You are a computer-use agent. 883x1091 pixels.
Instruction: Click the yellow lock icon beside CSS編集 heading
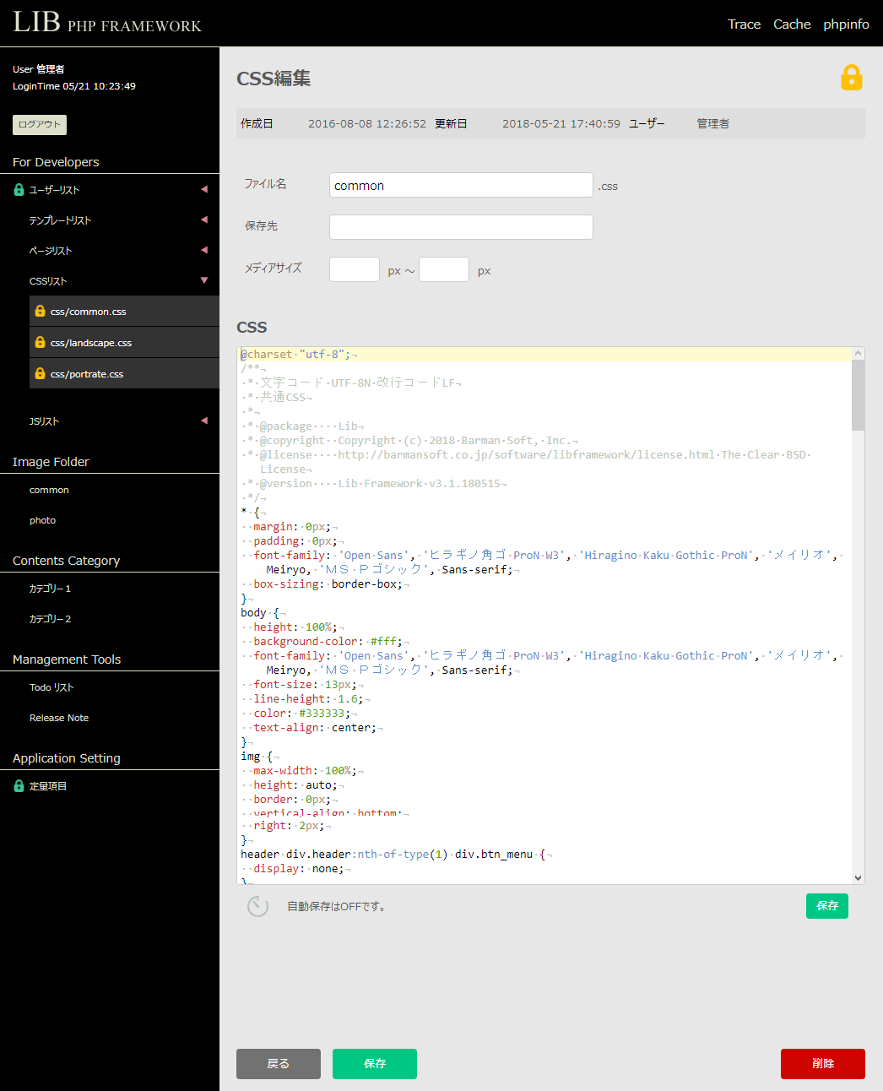pos(851,78)
